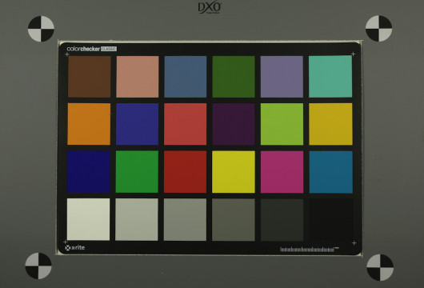Viewport: 424px width, 288px height.
Task: Select the bright yellow color patch
Action: (234, 172)
